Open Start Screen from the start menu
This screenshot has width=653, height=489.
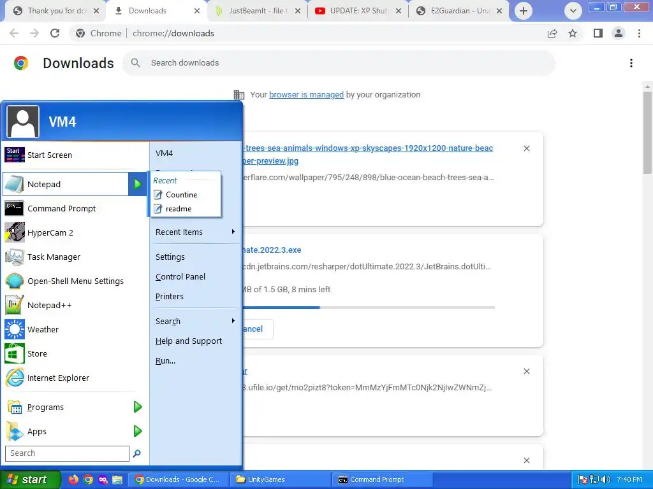[75, 155]
